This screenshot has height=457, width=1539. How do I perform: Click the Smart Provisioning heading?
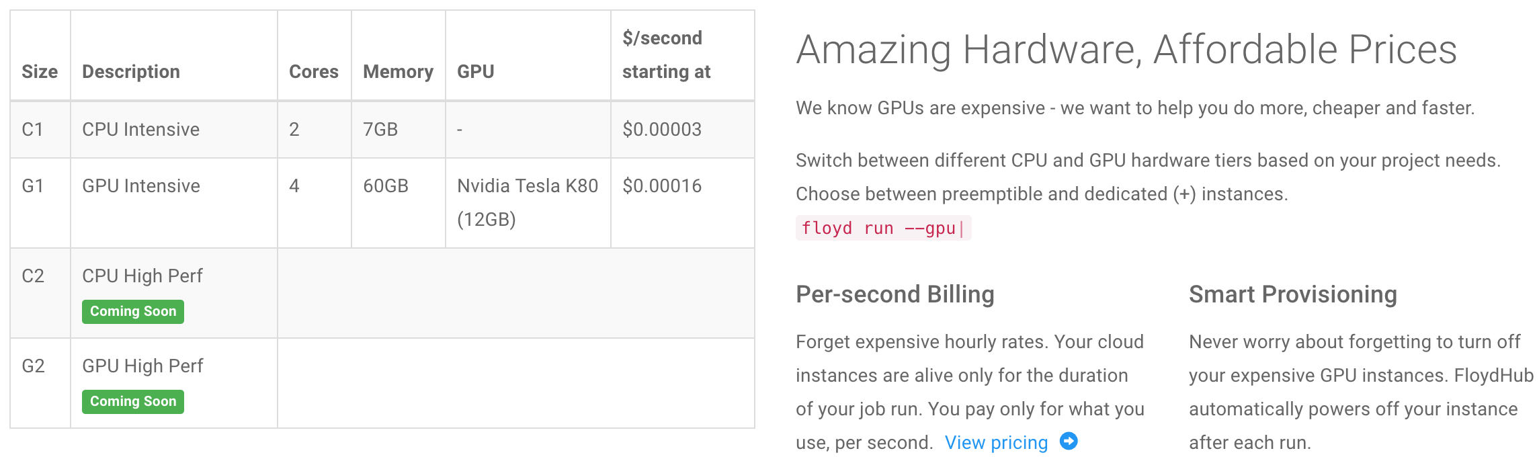pyautogui.click(x=1292, y=294)
